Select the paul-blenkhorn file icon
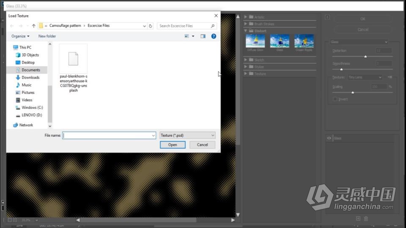 tap(73, 59)
